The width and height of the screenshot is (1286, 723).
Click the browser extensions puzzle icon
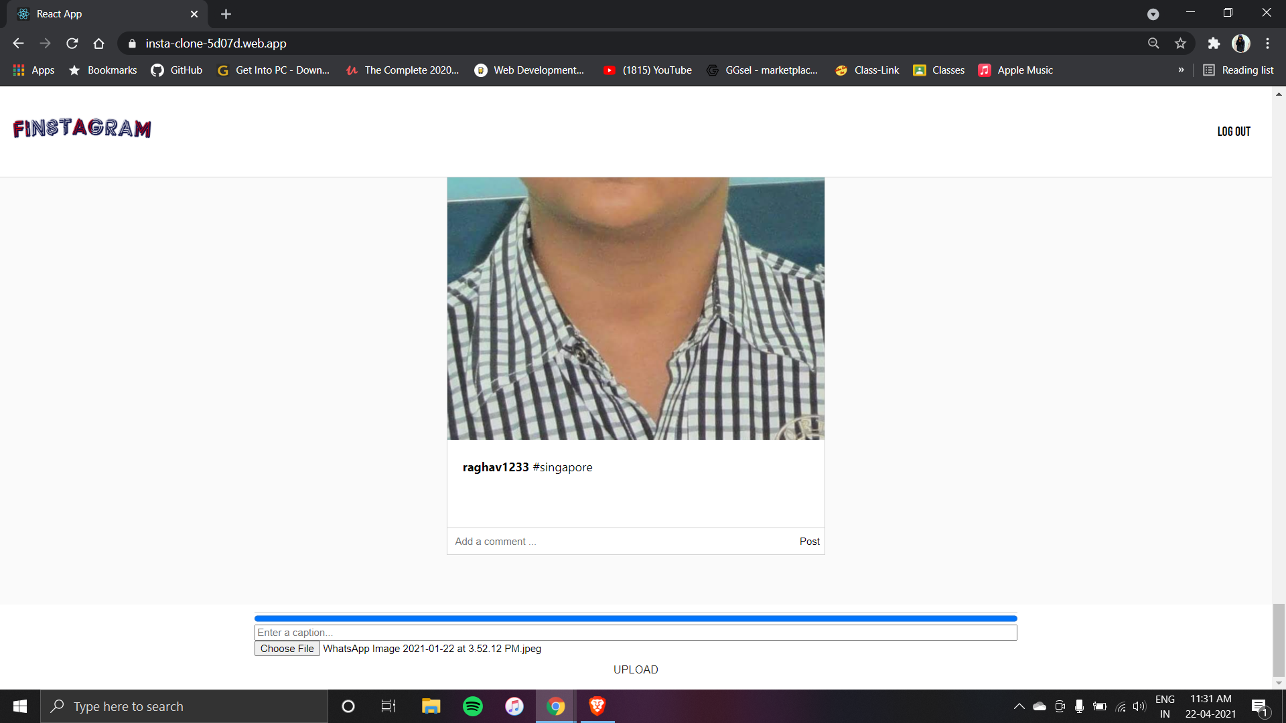click(1214, 43)
